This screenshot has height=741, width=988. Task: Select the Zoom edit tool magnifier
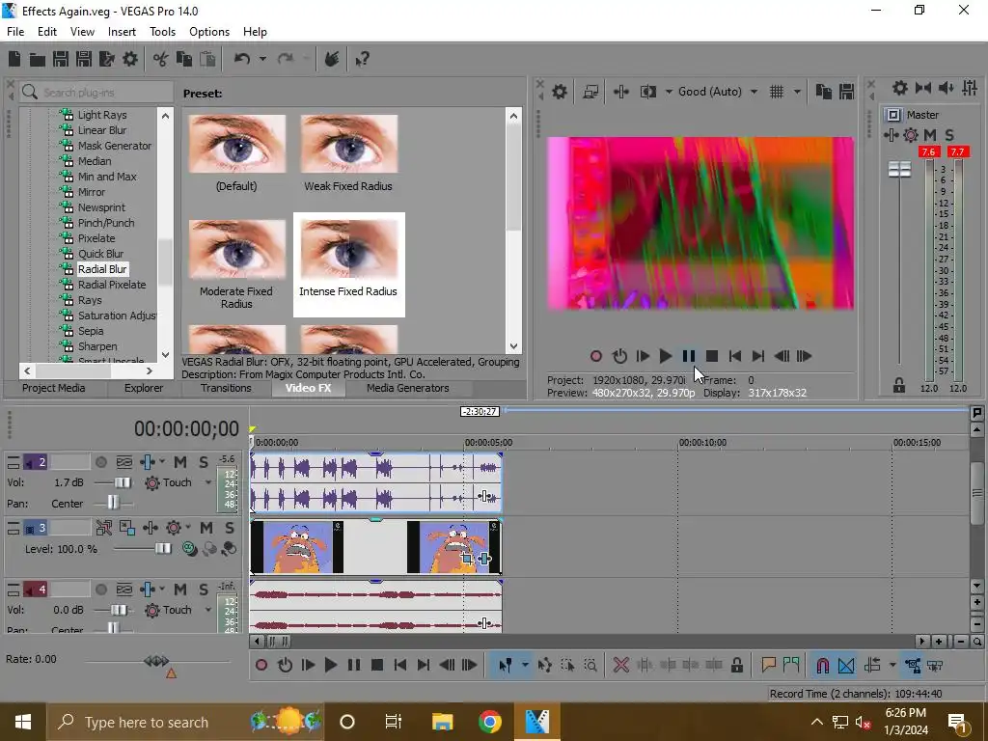pos(590,665)
